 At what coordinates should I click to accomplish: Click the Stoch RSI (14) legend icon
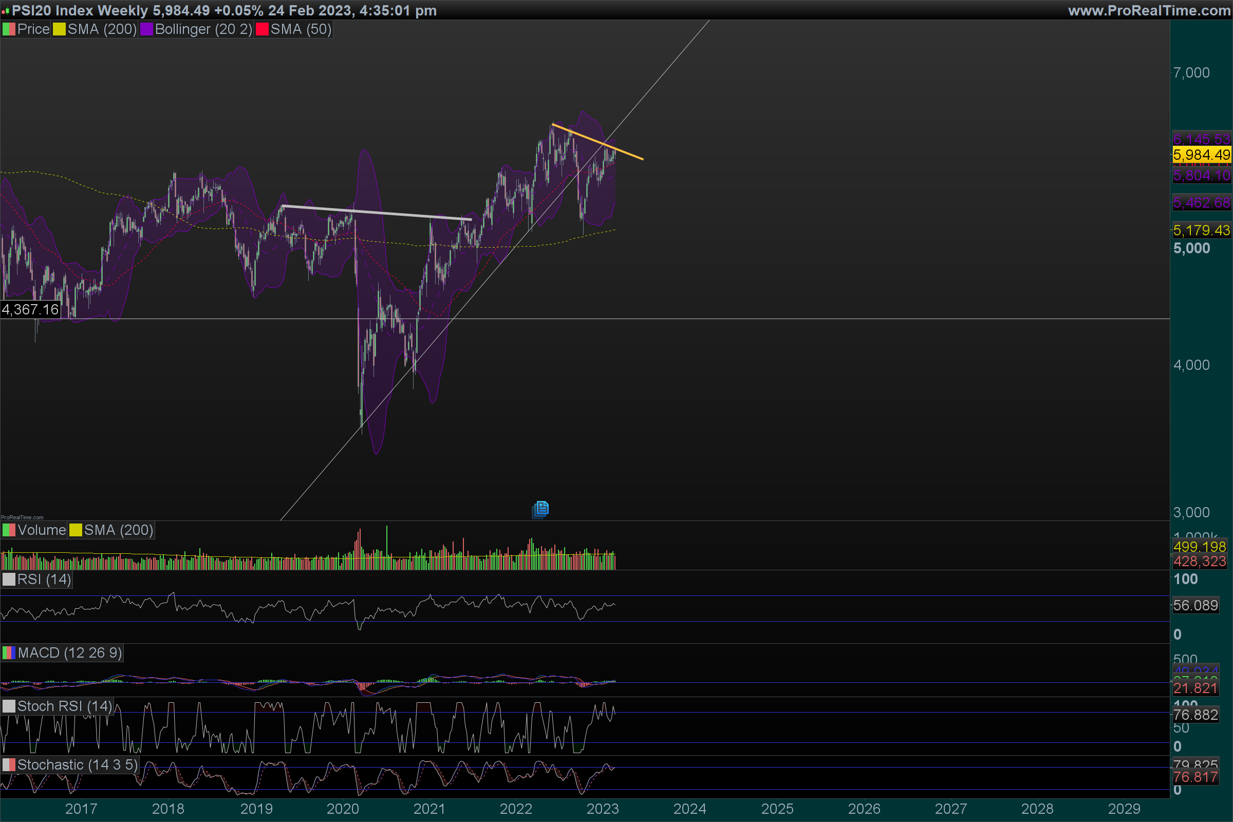(8, 706)
